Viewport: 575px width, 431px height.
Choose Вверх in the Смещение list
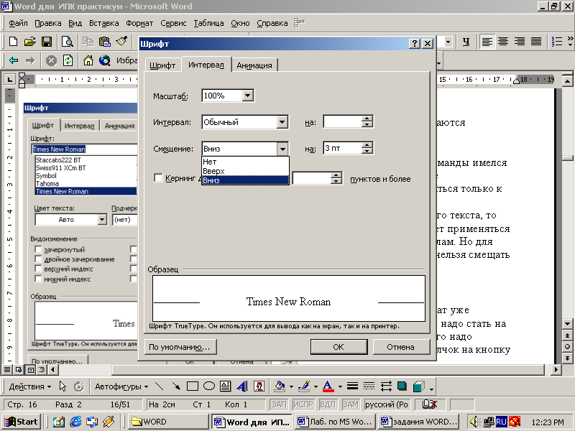(x=245, y=171)
